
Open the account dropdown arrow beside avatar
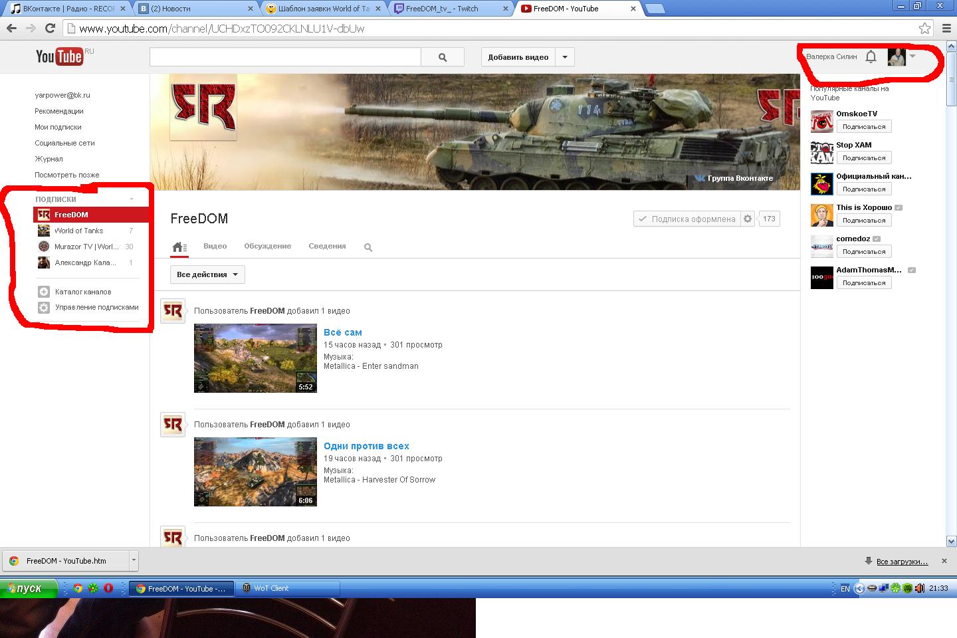pos(912,56)
